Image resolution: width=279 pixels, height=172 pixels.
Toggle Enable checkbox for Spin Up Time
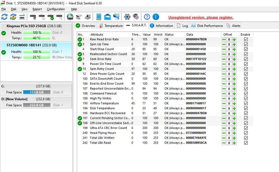246,44
